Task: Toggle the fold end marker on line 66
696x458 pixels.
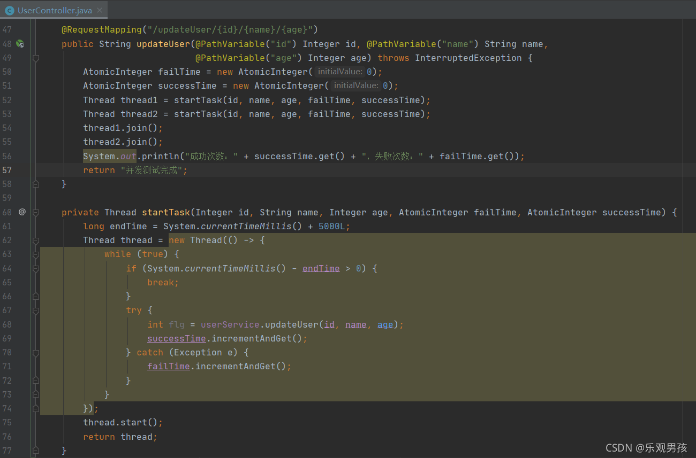Action: [x=36, y=296]
